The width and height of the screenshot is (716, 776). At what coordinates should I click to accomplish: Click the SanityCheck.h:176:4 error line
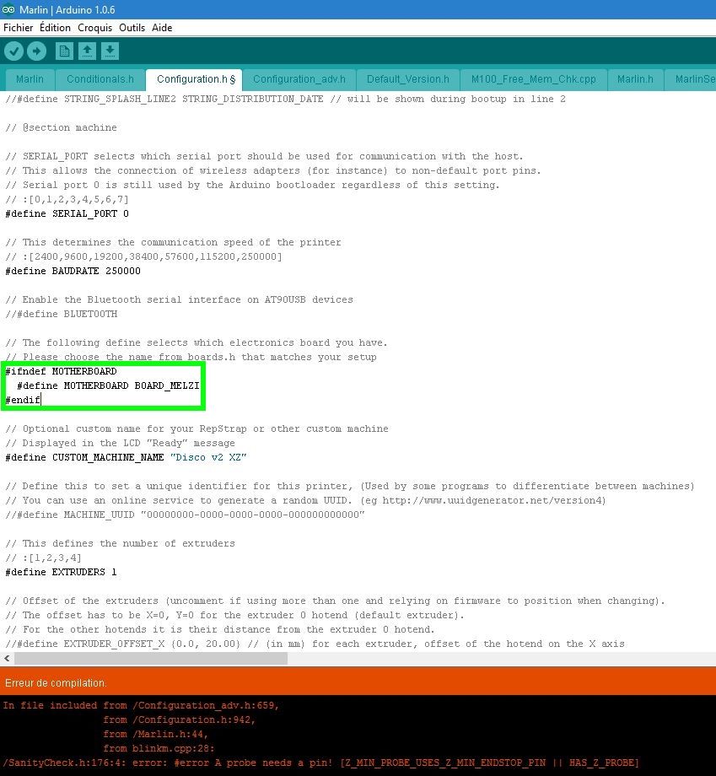[320, 763]
